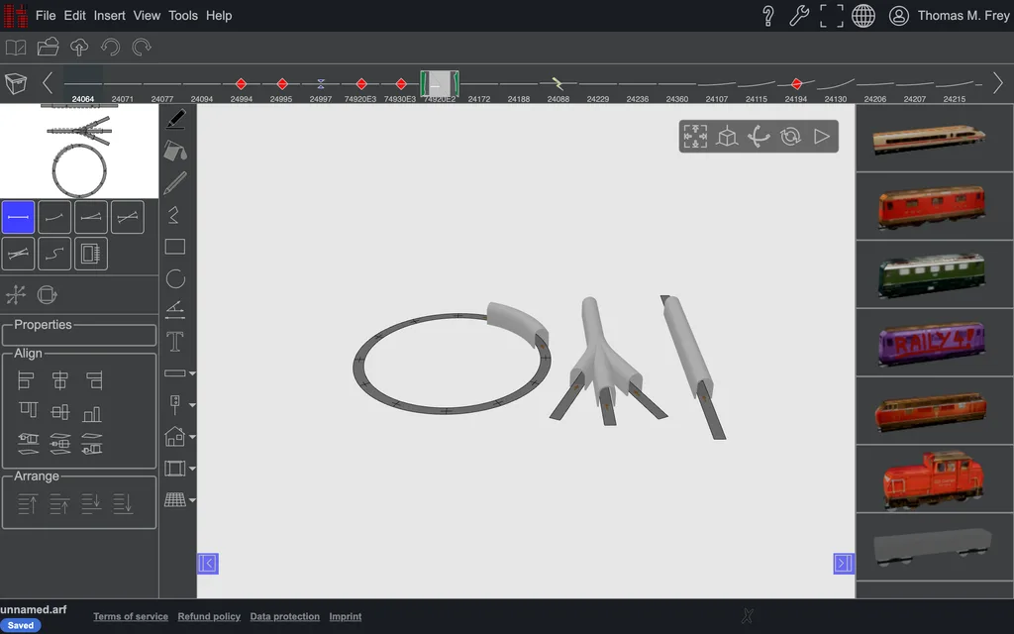1014x634 pixels.
Task: Select the circle tool
Action: [175, 278]
